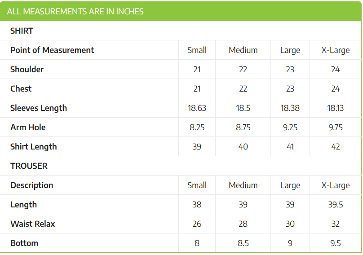Click the 39.5 trouser length value
This screenshot has height=255, width=363.
pos(336,205)
